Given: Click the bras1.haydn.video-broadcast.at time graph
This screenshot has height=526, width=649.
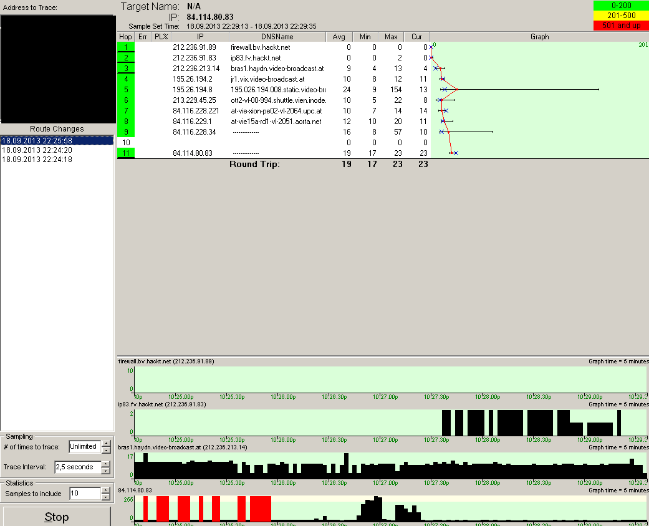Looking at the screenshot, I should (390, 465).
